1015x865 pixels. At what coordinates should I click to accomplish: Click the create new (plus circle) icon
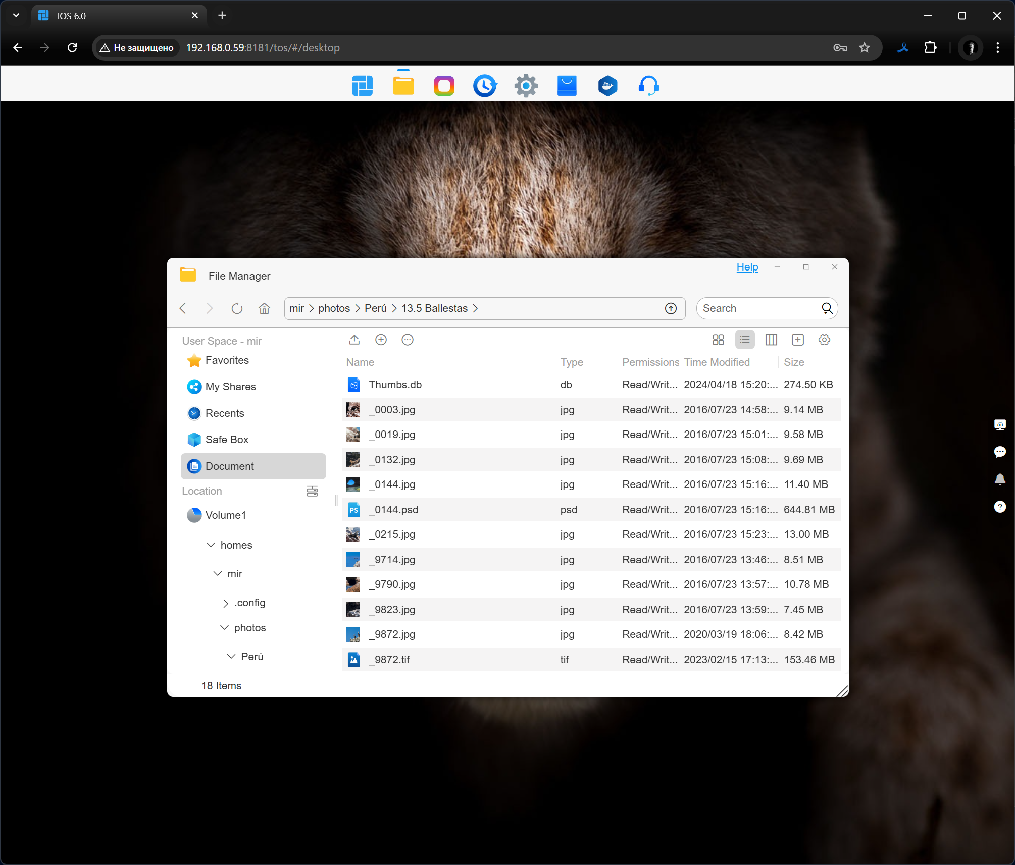point(381,340)
